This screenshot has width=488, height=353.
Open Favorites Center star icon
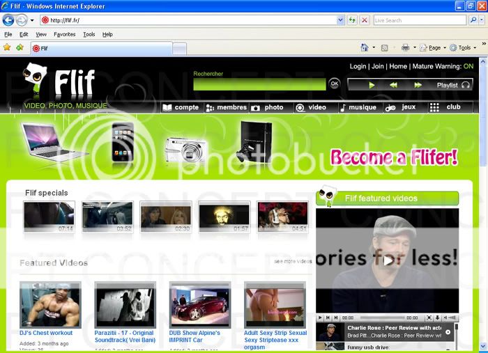[x=7, y=47]
